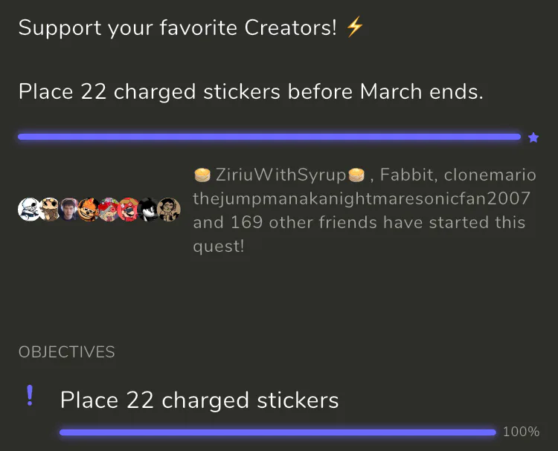Click thejumpmanakanightmaresonicfan2007 username
The height and width of the screenshot is (451, 558).
[x=362, y=199]
